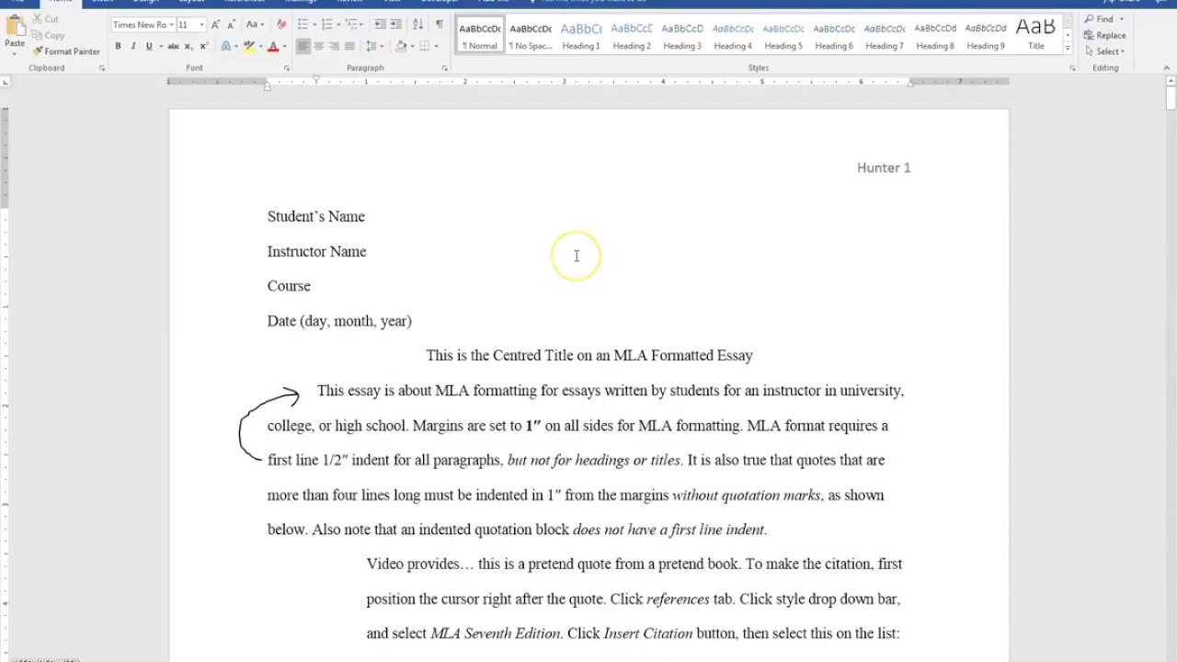Click the Grow Font icon

pyautogui.click(x=215, y=25)
